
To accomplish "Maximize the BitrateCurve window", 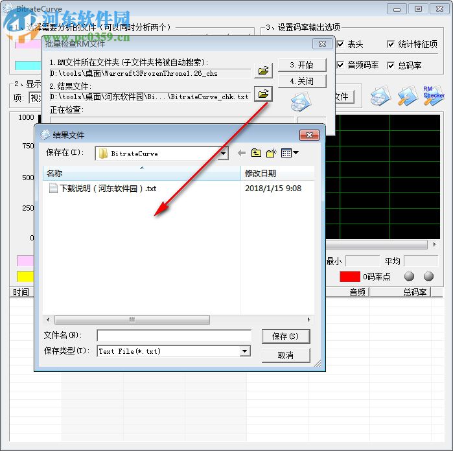I will (418, 9).
